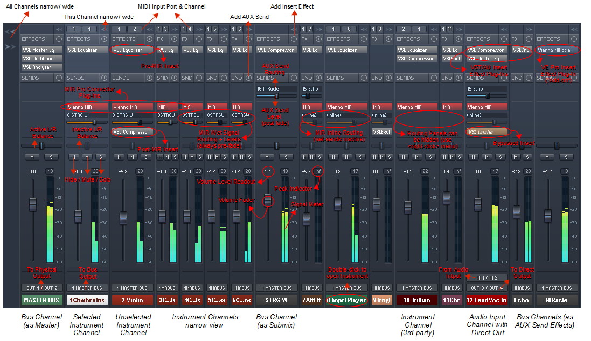Viewport: 591px width, 341px height.
Task: Narrow all channels using the global double-left arrows
Action: (10, 32)
